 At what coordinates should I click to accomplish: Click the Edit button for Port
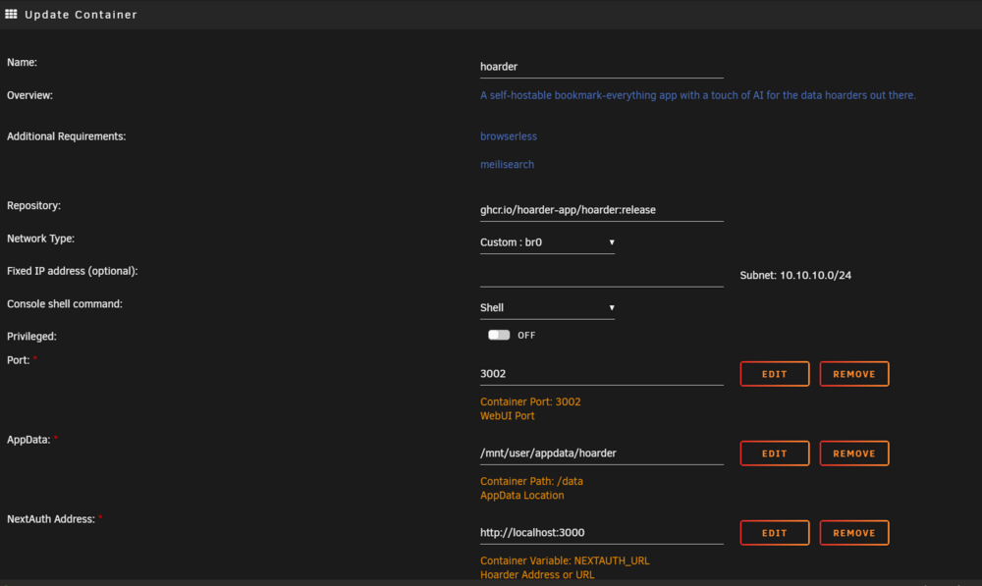pyautogui.click(x=774, y=374)
